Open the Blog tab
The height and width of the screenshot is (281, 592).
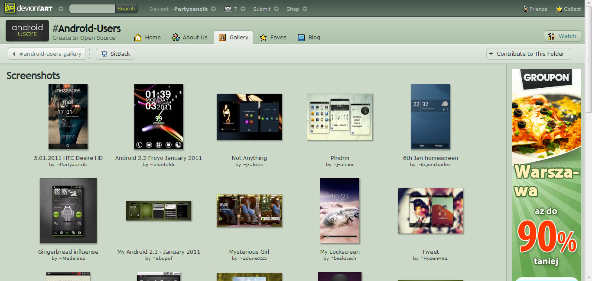309,37
